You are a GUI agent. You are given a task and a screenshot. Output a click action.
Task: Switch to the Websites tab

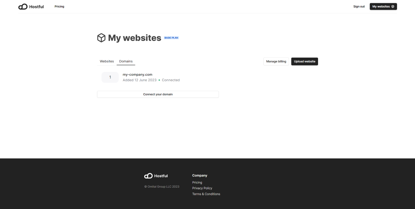tap(107, 61)
